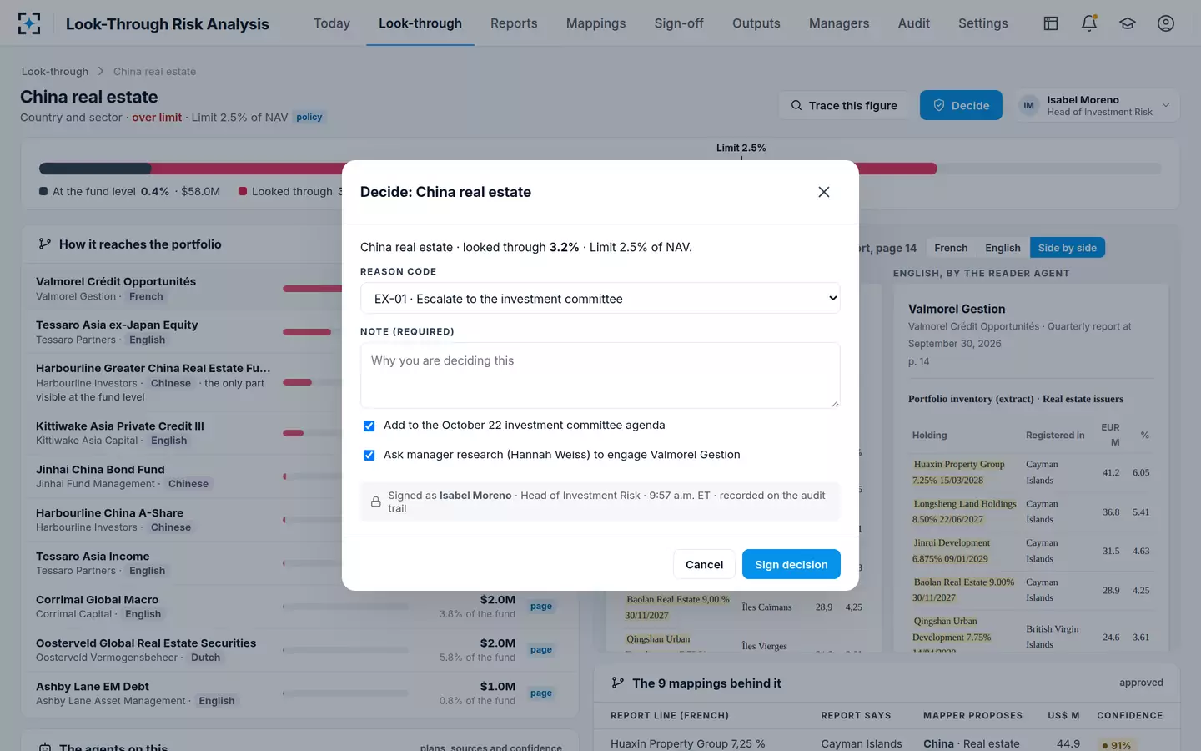This screenshot has height=751, width=1201.
Task: Open the Reports tab
Action: (x=514, y=23)
